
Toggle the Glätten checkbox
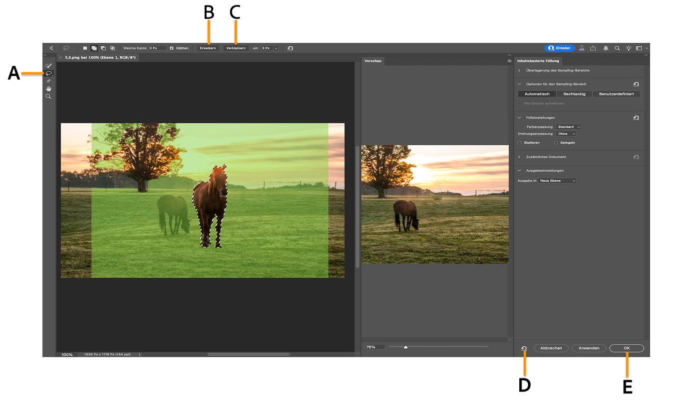[172, 48]
